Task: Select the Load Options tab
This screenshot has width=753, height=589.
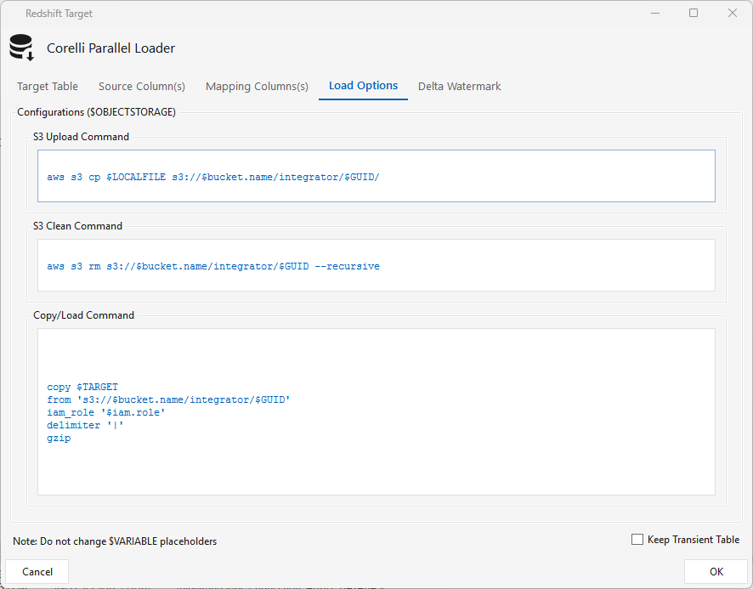Action: coord(363,86)
